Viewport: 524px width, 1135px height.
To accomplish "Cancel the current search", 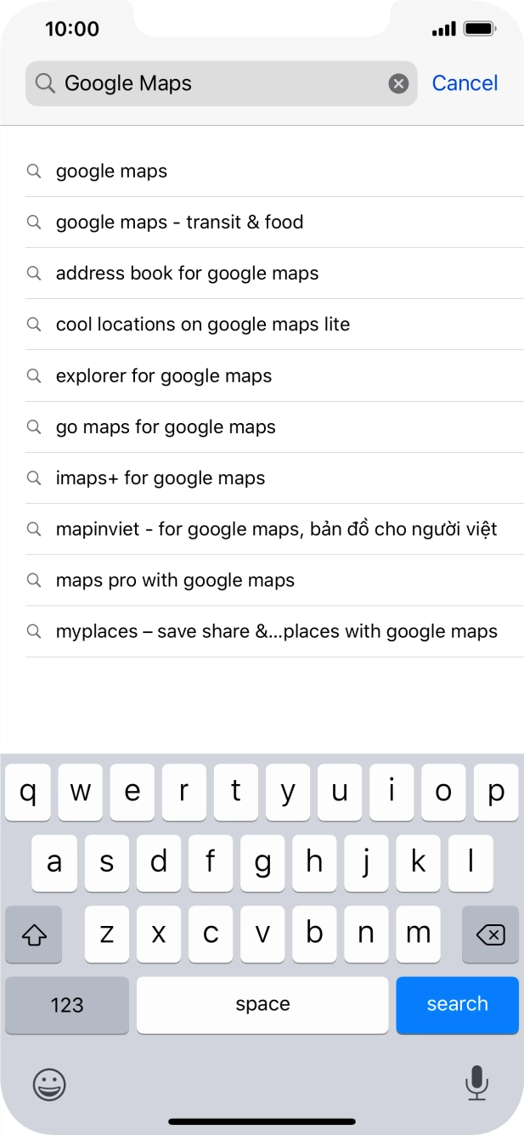I will [x=465, y=82].
